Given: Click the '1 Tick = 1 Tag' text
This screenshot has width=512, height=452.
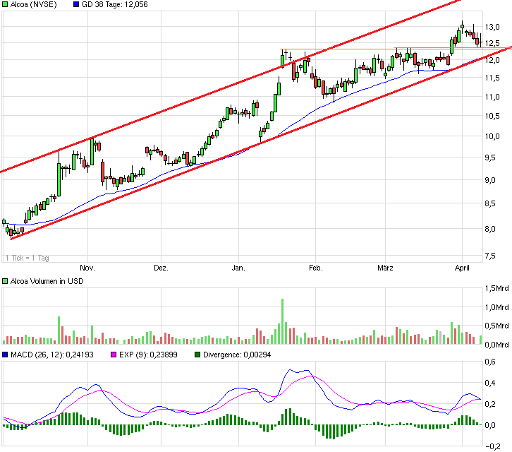Looking at the screenshot, I should point(28,258).
